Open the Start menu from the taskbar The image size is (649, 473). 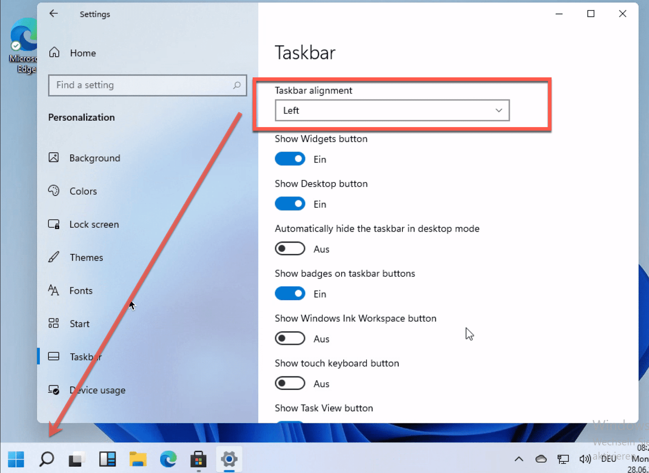point(16,459)
